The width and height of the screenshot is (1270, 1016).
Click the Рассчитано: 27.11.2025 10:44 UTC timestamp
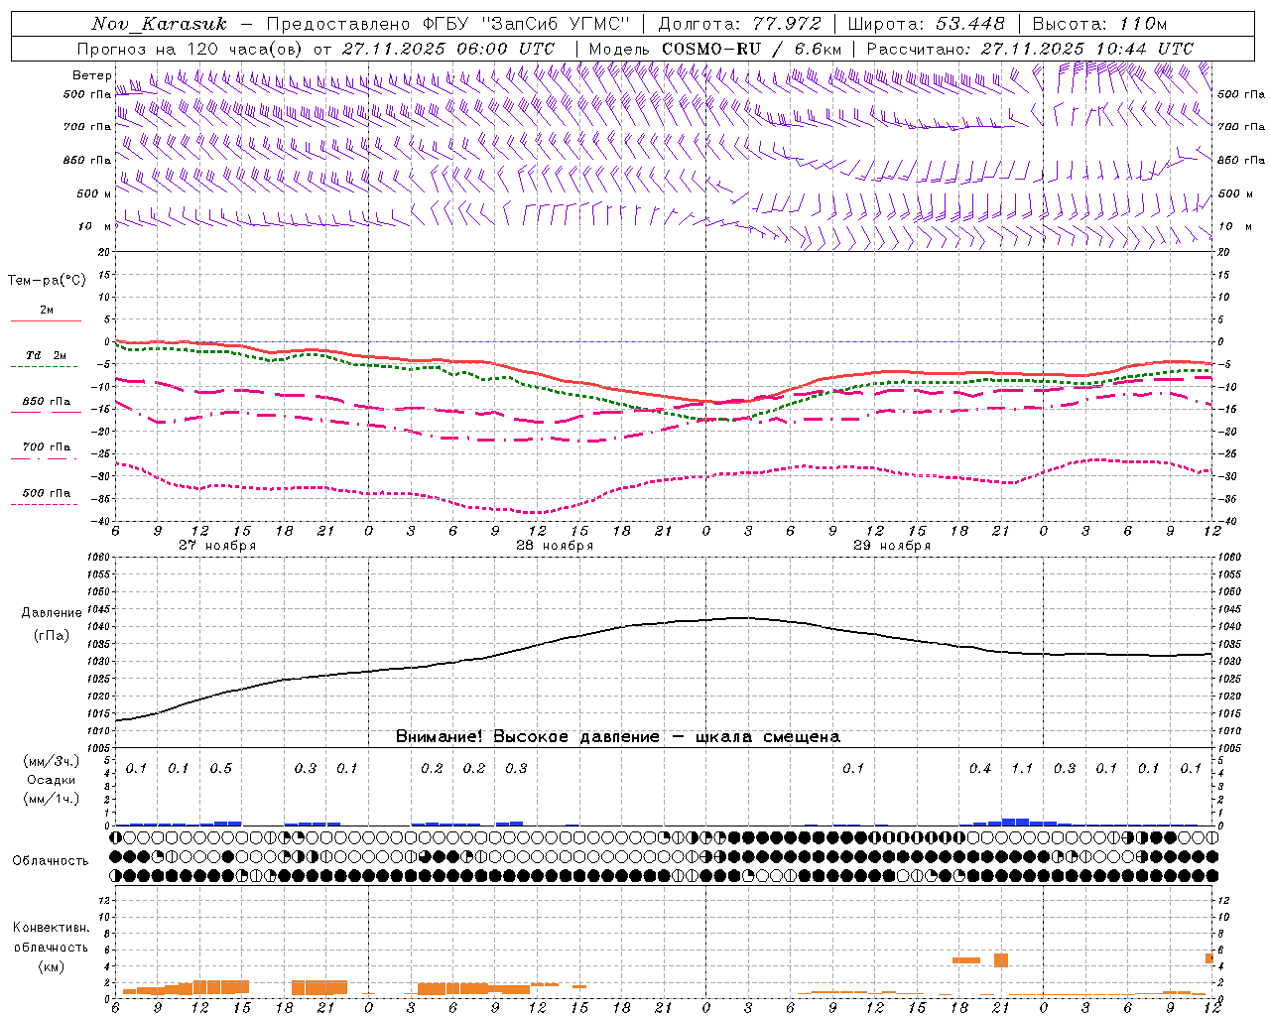1030,49
